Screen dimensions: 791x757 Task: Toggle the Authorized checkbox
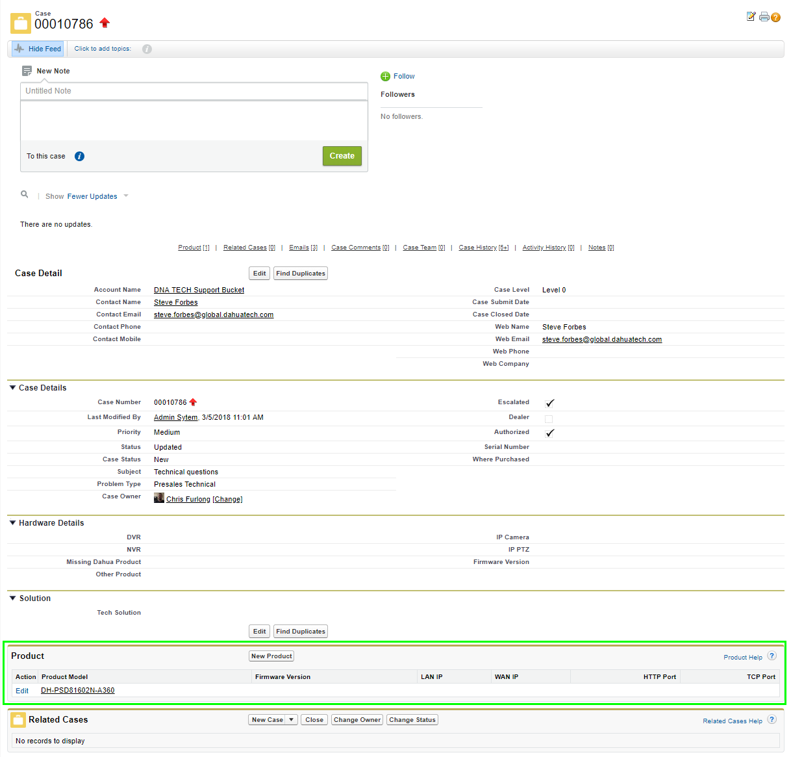(x=549, y=433)
